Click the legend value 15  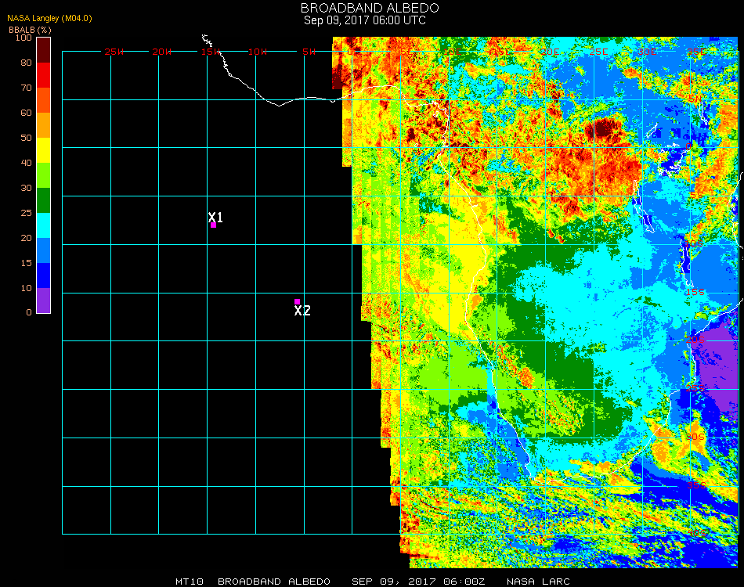(26, 263)
